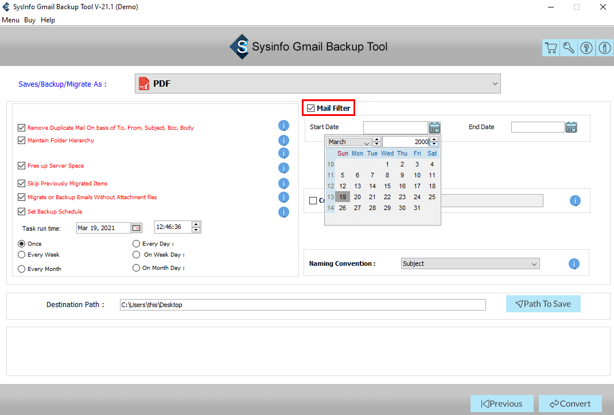614x415 pixels.
Task: Click the year field showing 2000
Action: (x=406, y=142)
